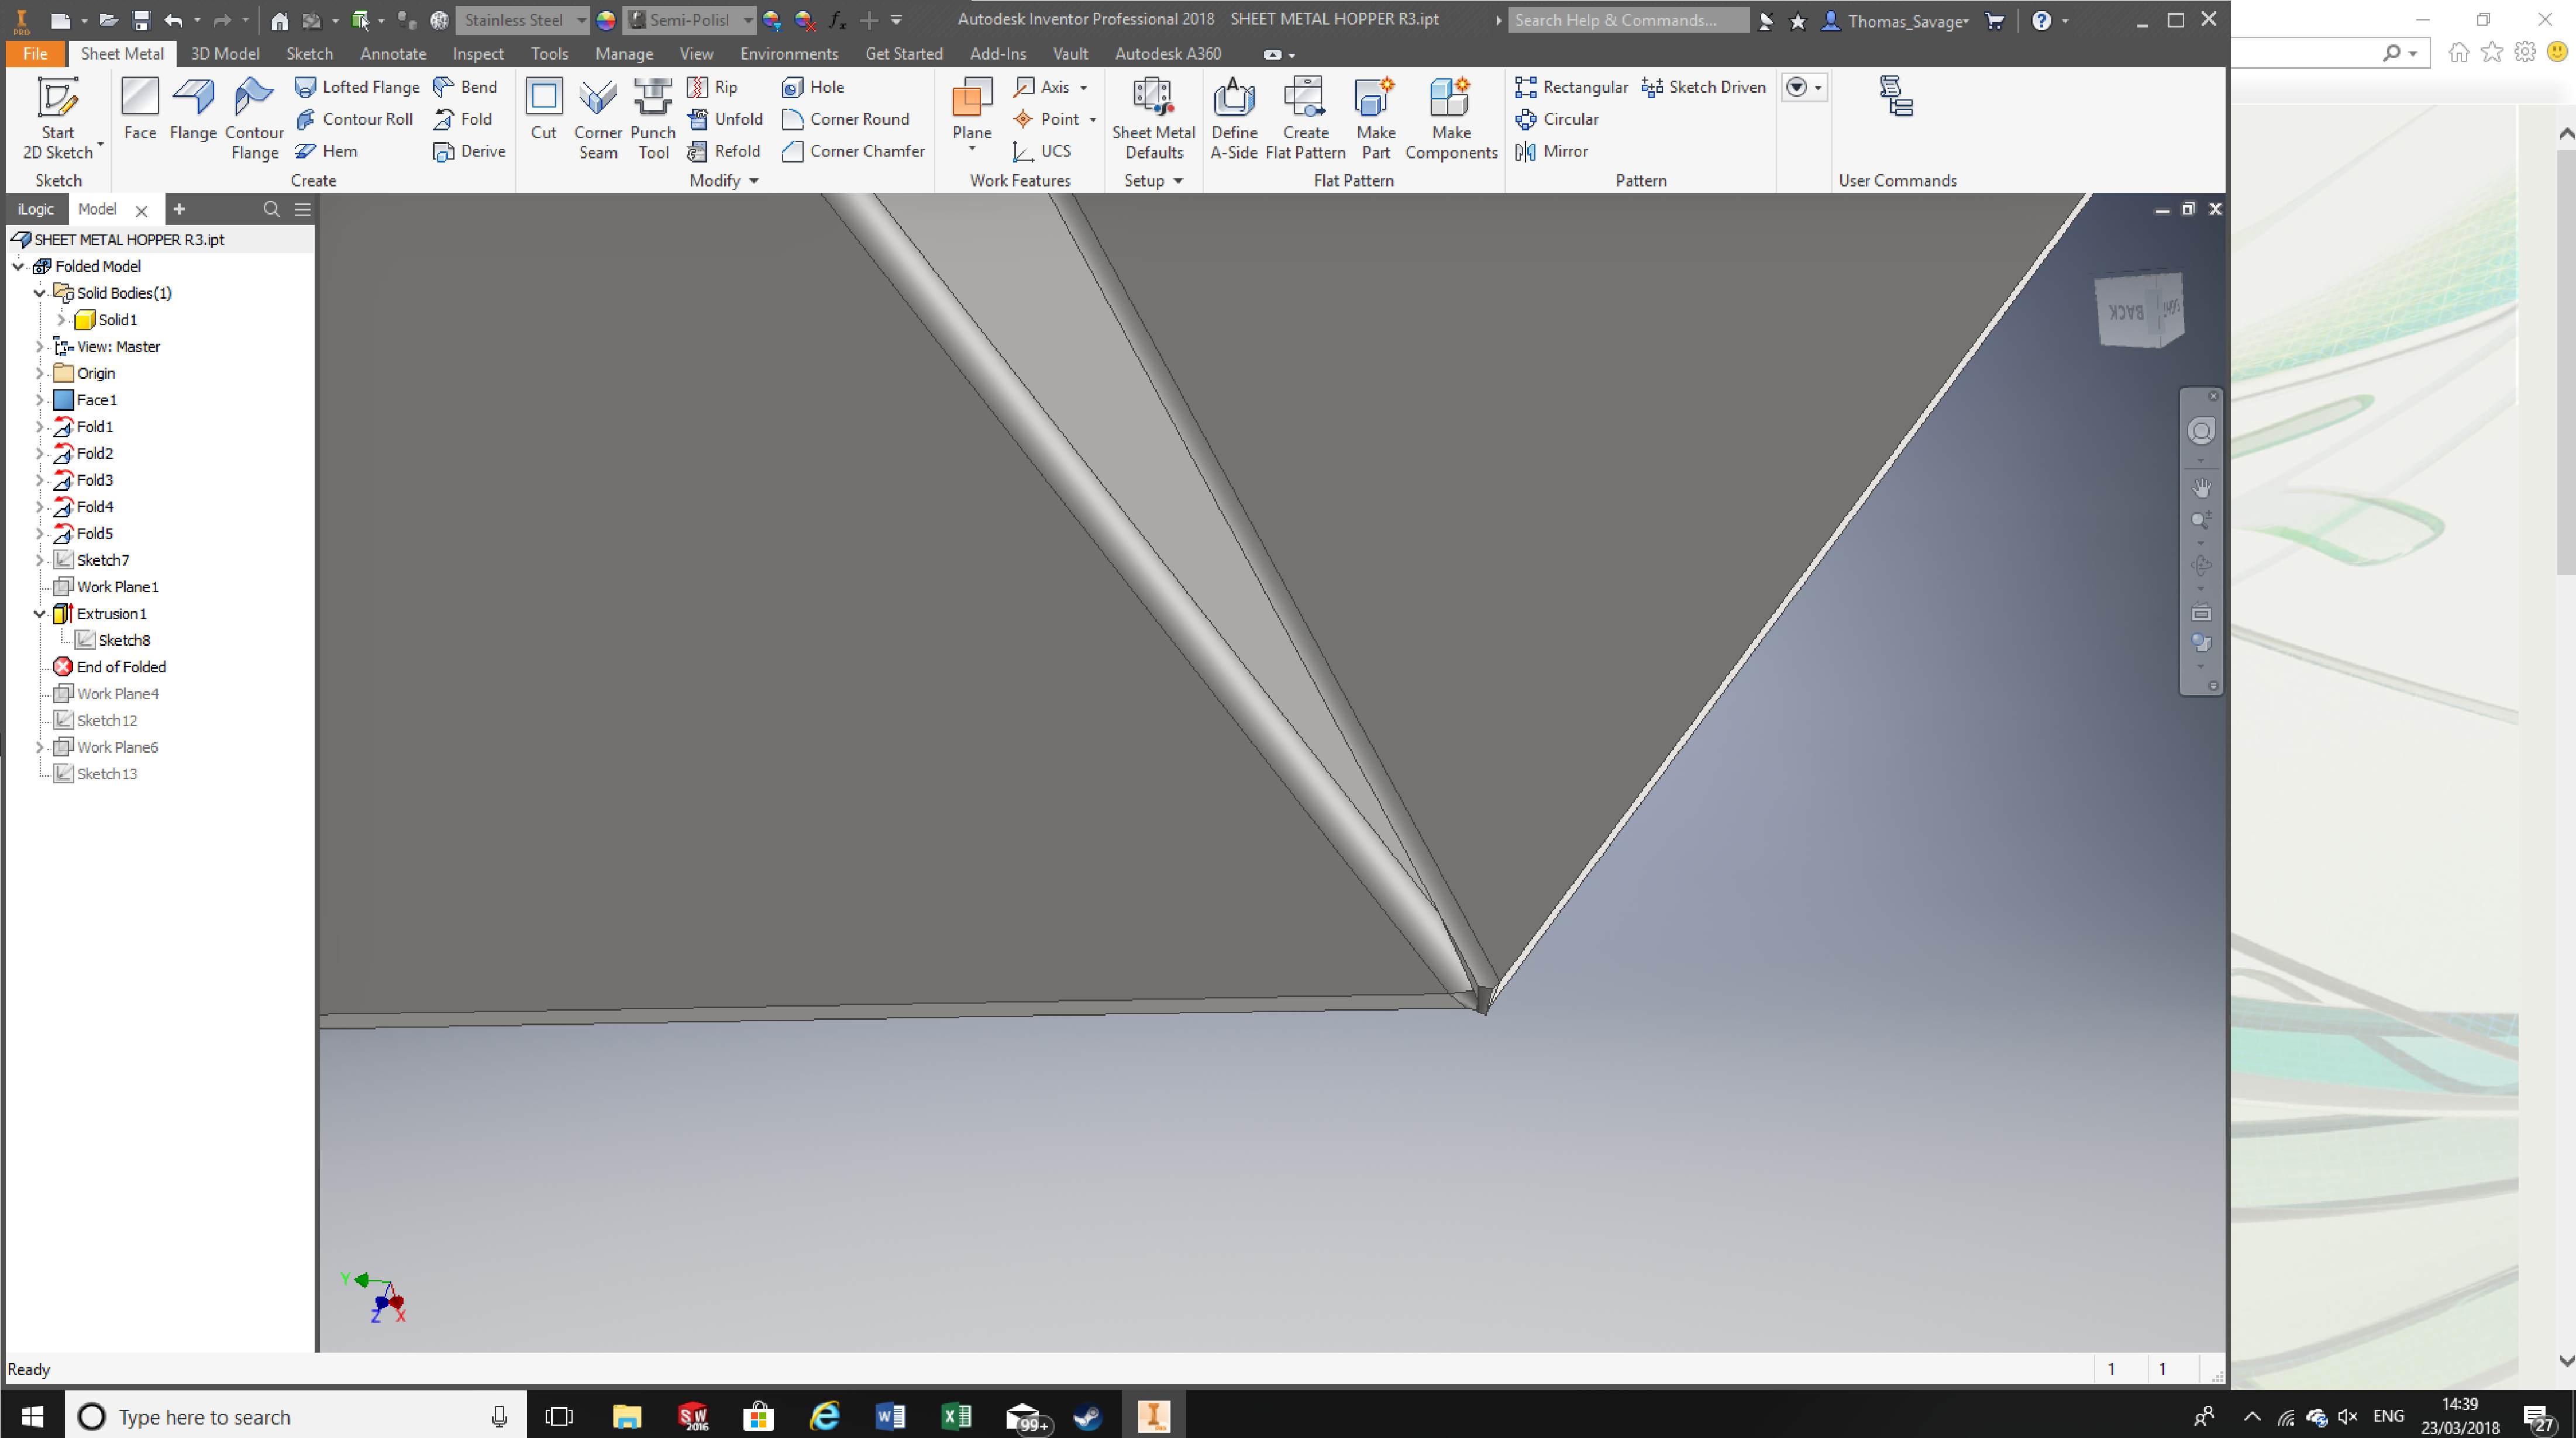Expand the Origin folder node
The height and width of the screenshot is (1438, 2576).
[x=40, y=373]
